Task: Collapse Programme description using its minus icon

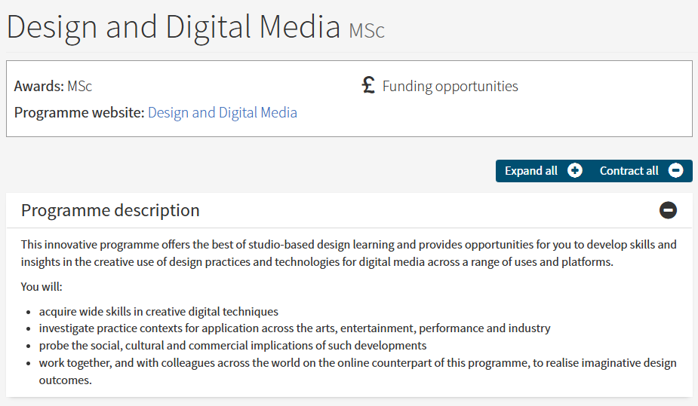Action: click(668, 210)
